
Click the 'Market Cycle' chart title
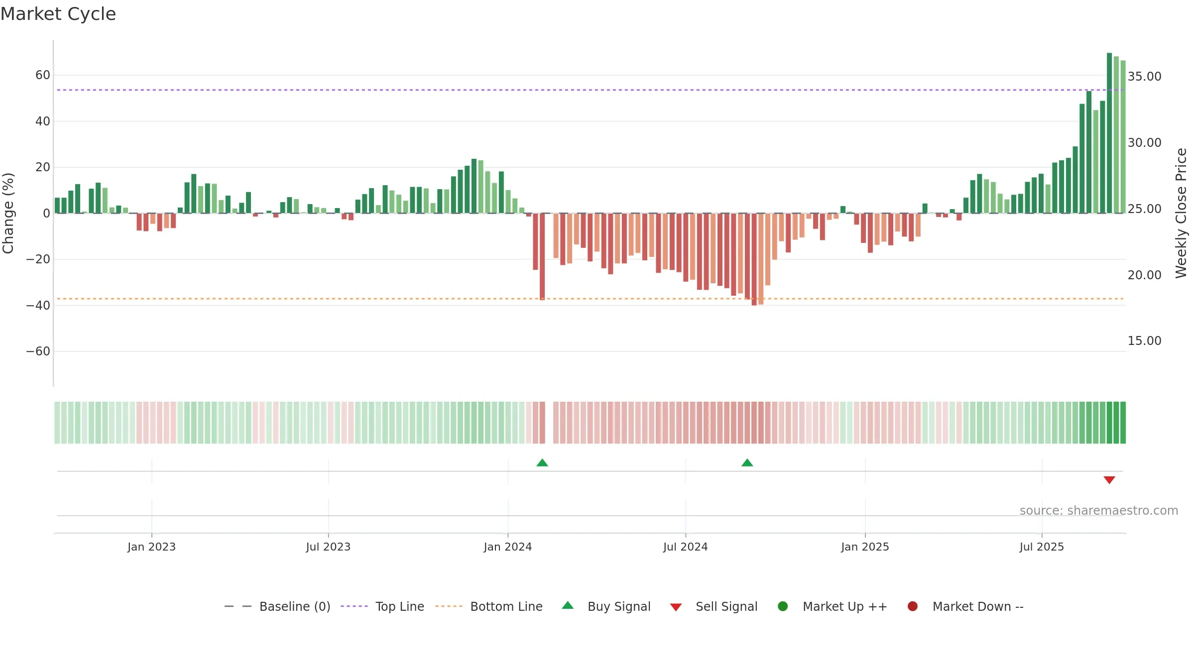coord(58,14)
